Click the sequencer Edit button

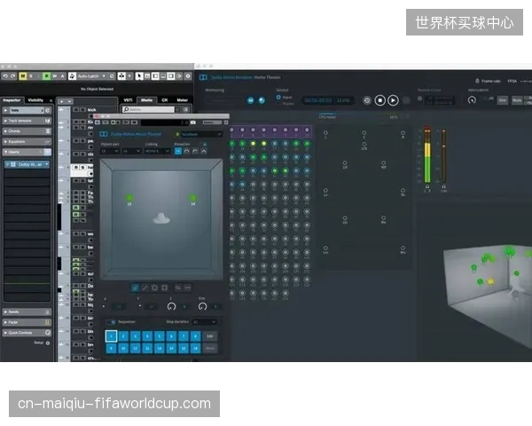[x=209, y=336]
